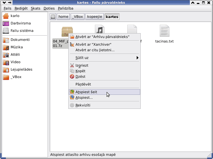The image size is (213, 159).
Task: Go to _VBox in path bar
Action: click(x=78, y=17)
